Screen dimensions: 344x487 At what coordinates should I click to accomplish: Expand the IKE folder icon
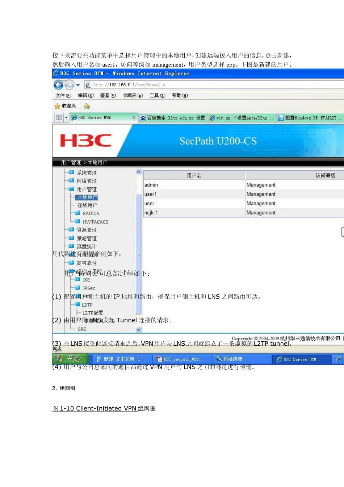pos(77,279)
